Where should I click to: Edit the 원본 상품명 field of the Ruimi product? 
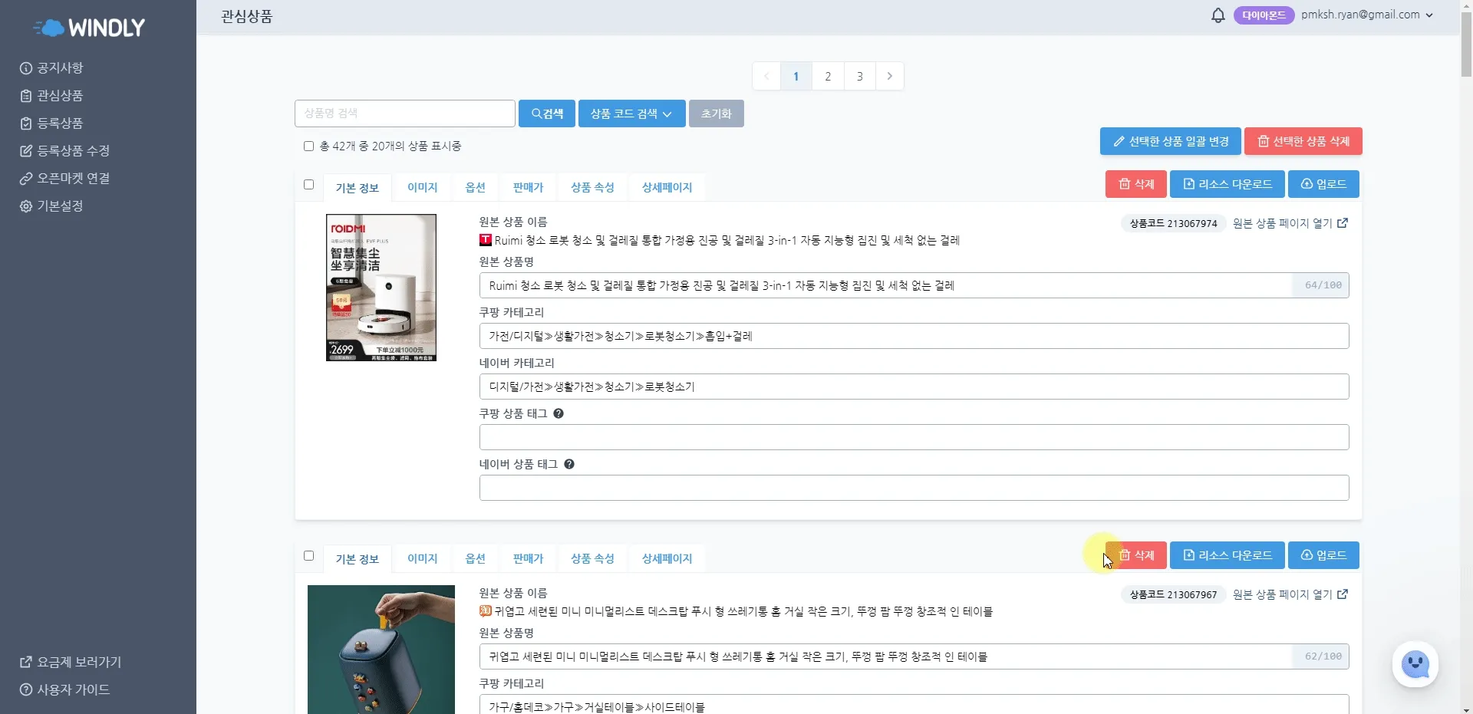pos(886,285)
